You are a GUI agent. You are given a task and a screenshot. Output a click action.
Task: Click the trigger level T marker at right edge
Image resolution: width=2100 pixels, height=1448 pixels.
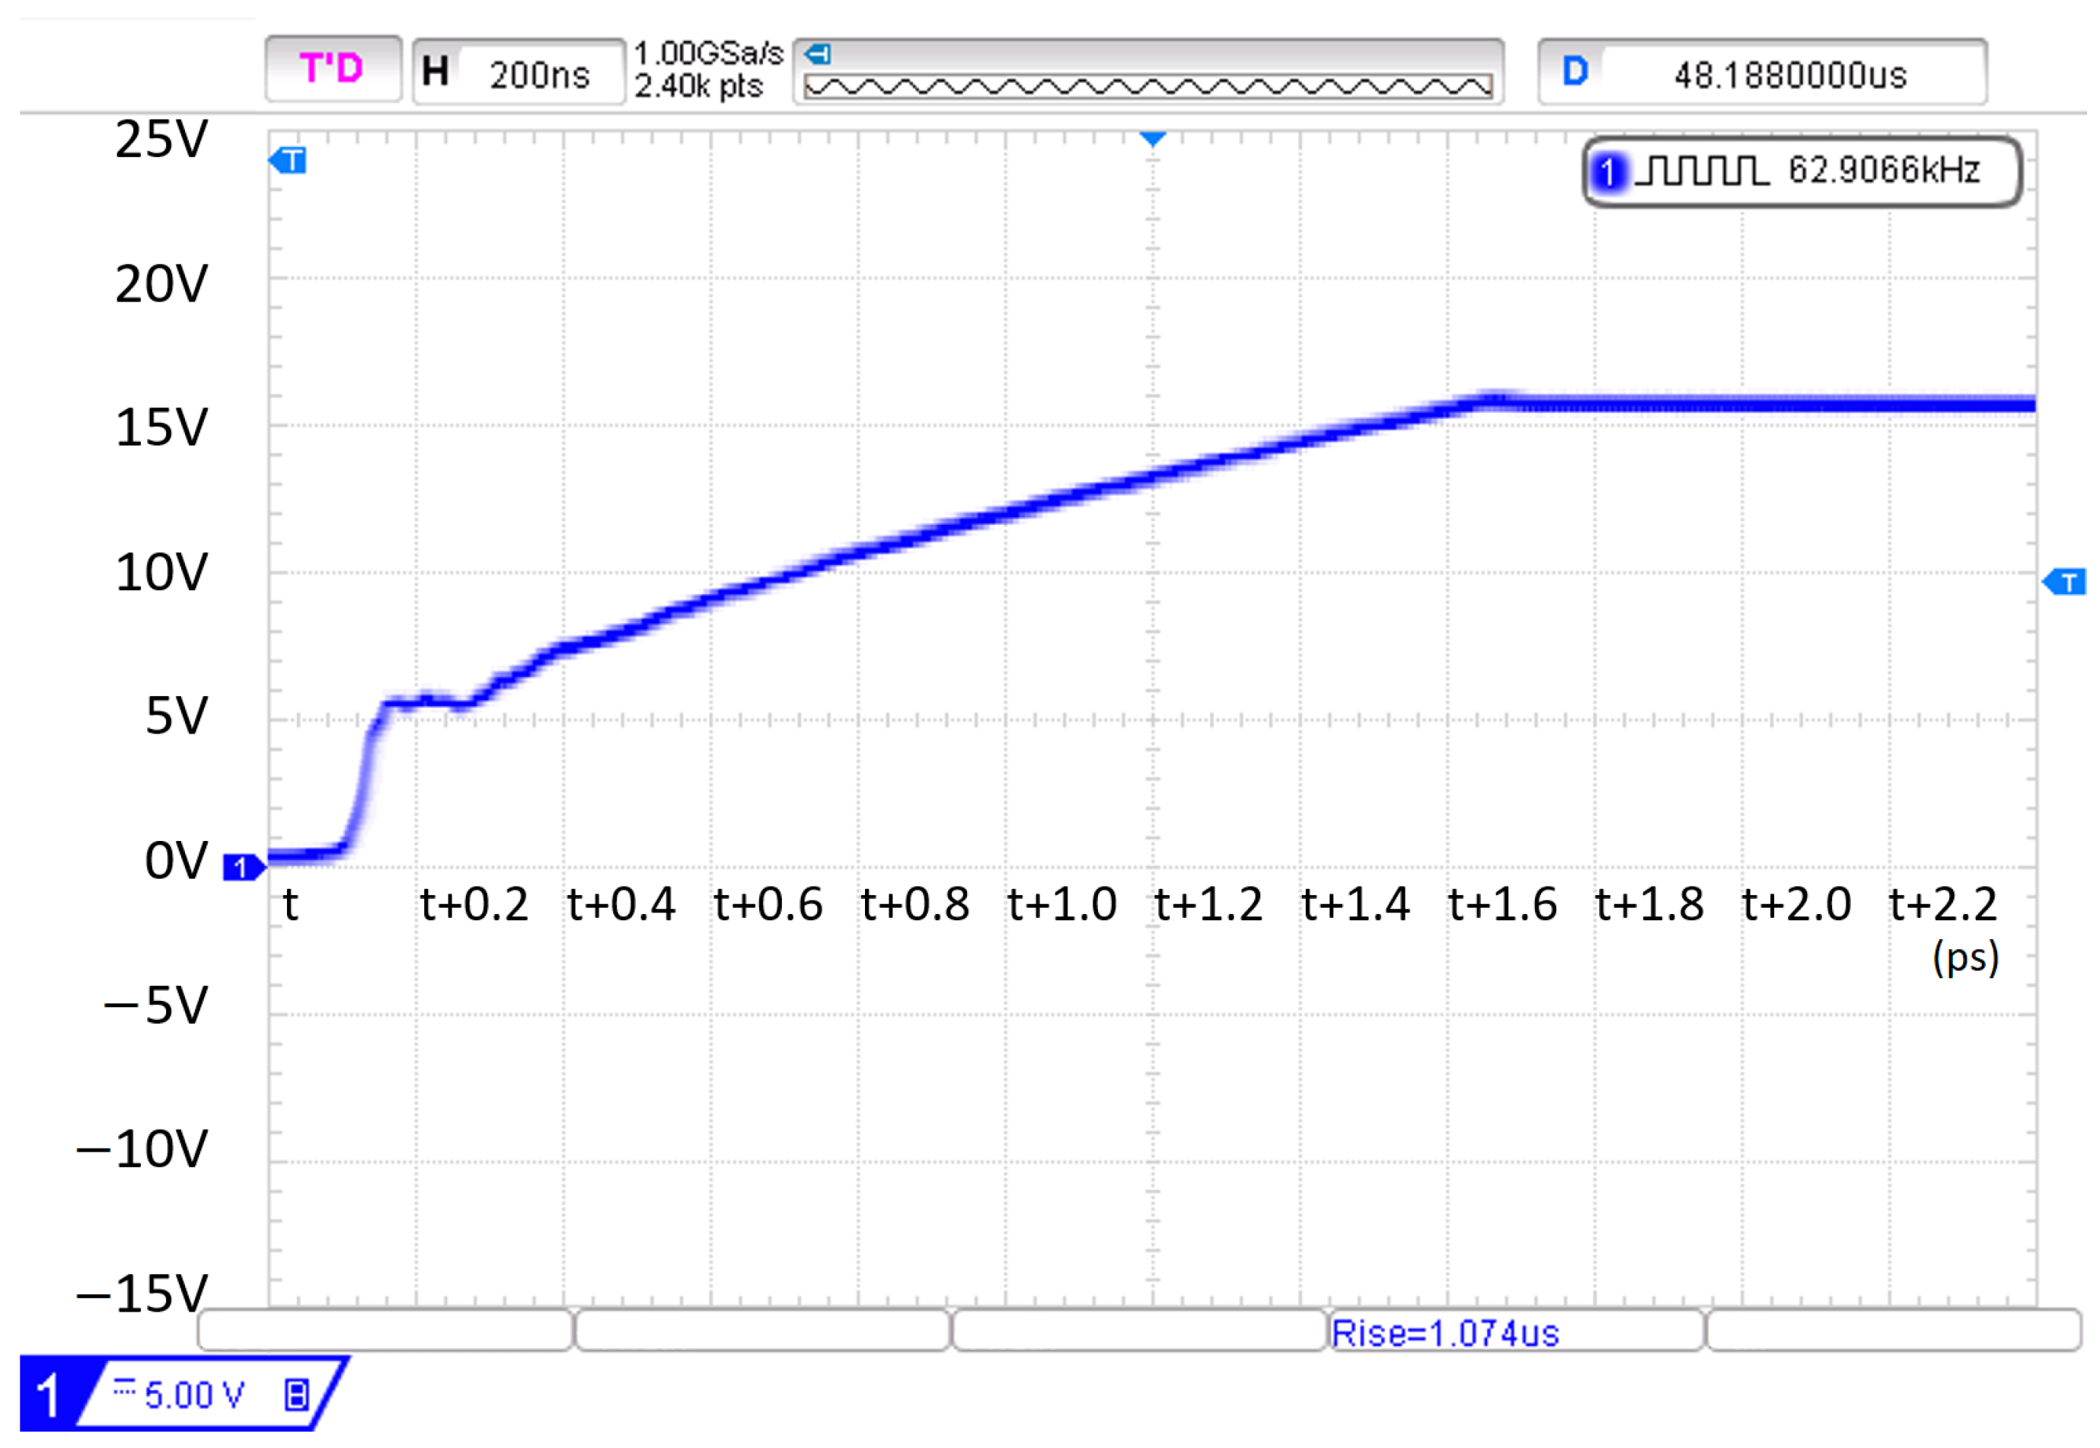tap(2066, 583)
